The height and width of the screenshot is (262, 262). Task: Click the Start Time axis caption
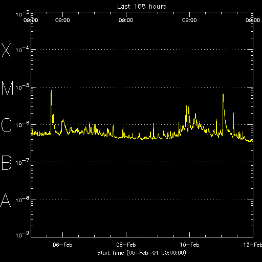142,253
